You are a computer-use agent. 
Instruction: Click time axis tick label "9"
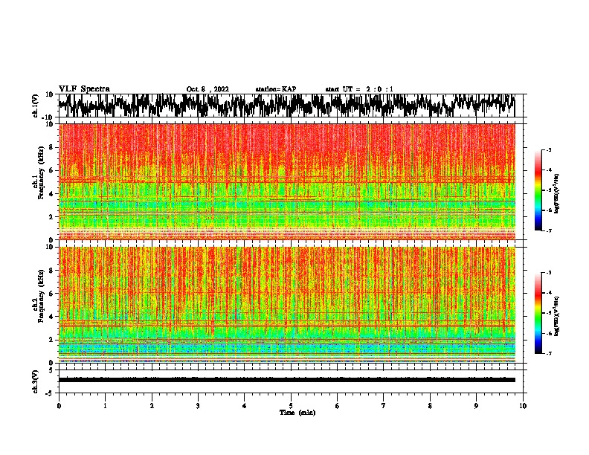476,406
